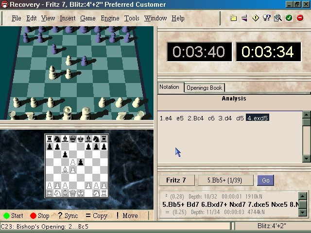Image resolution: width=311 pixels, height=233 pixels.
Task: Open the View menu
Action: click(48, 18)
